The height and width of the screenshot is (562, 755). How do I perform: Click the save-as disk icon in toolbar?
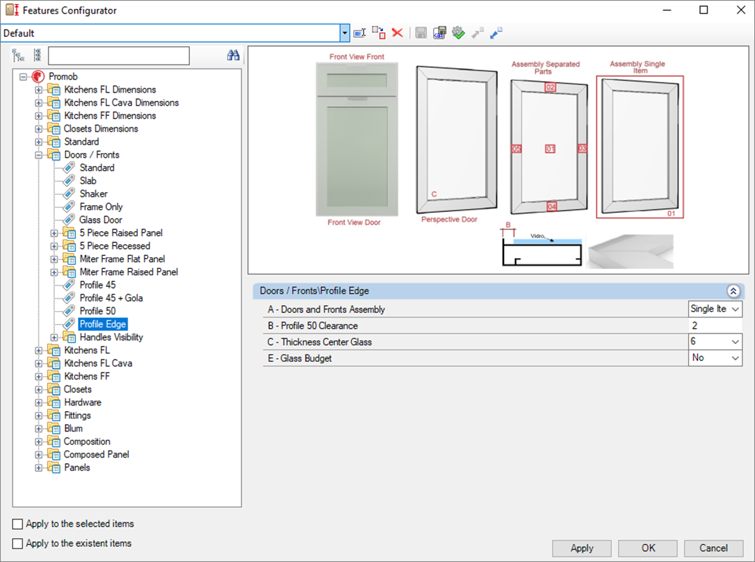click(440, 33)
